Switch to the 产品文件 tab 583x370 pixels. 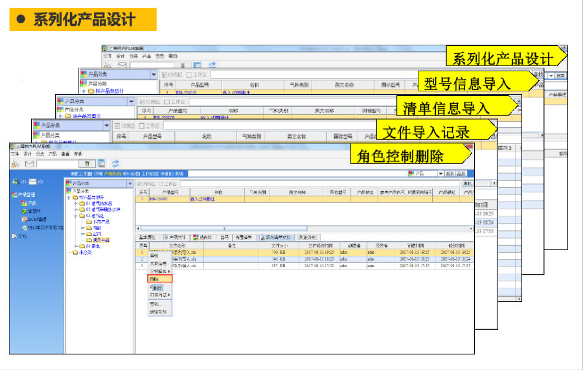[175, 237]
